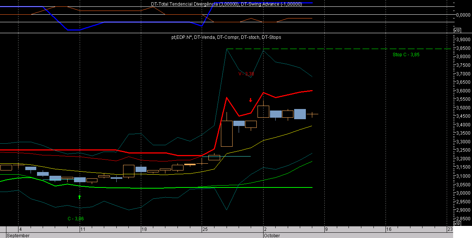Click the 3,5000 price axis label
This screenshot has width=472, height=238.
[x=463, y=108]
